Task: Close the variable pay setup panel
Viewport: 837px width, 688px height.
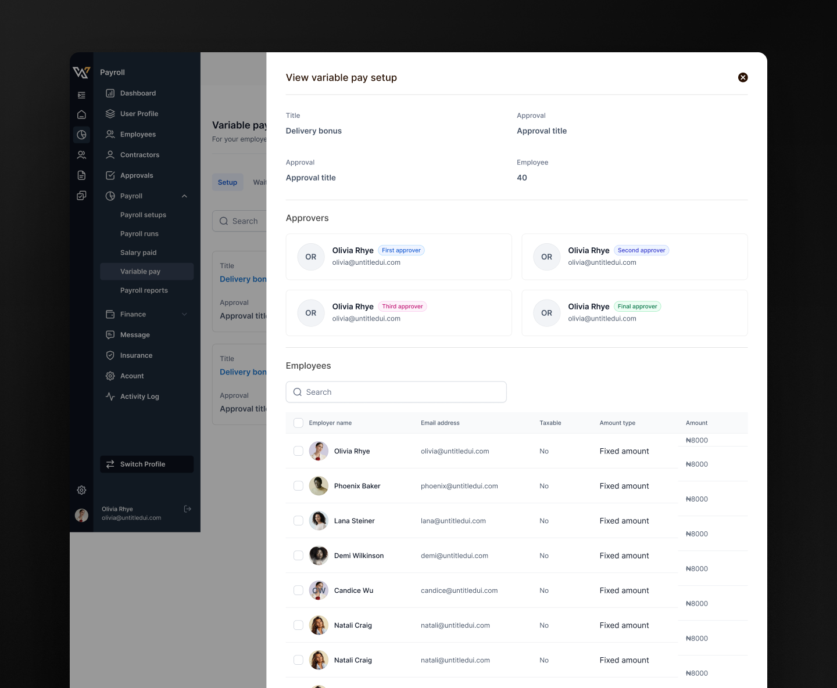Action: [743, 77]
